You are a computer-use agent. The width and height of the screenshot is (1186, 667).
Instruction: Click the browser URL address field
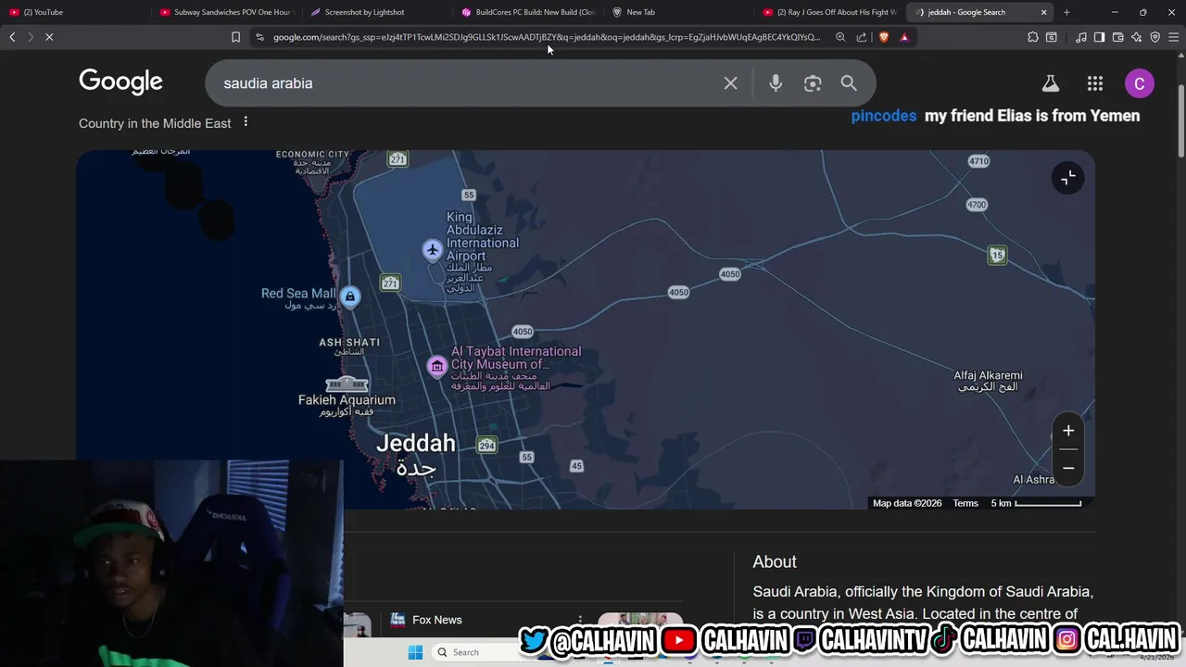[547, 37]
